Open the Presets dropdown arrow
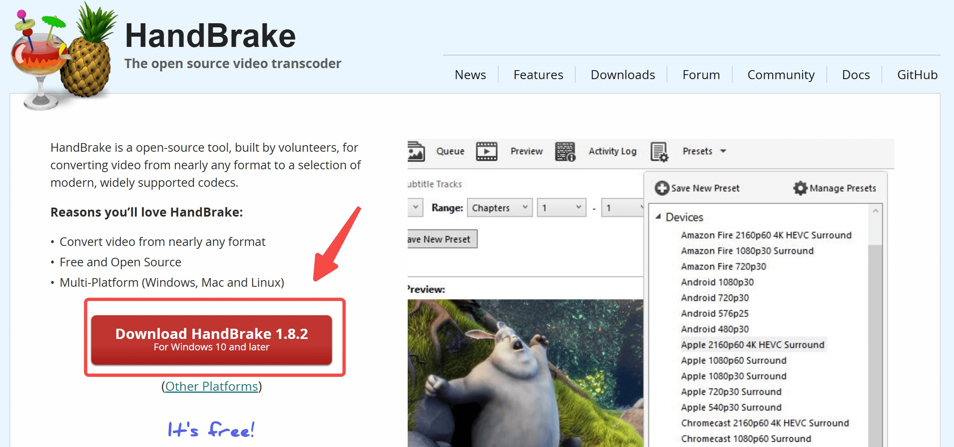Image resolution: width=954 pixels, height=447 pixels. 723,151
